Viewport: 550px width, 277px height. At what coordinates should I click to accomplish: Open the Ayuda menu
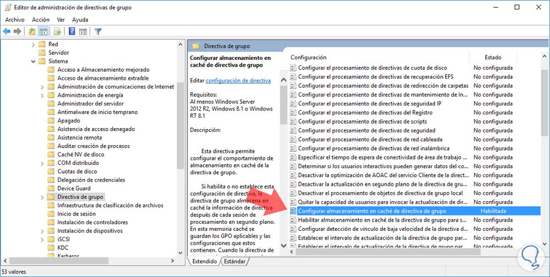[80, 20]
